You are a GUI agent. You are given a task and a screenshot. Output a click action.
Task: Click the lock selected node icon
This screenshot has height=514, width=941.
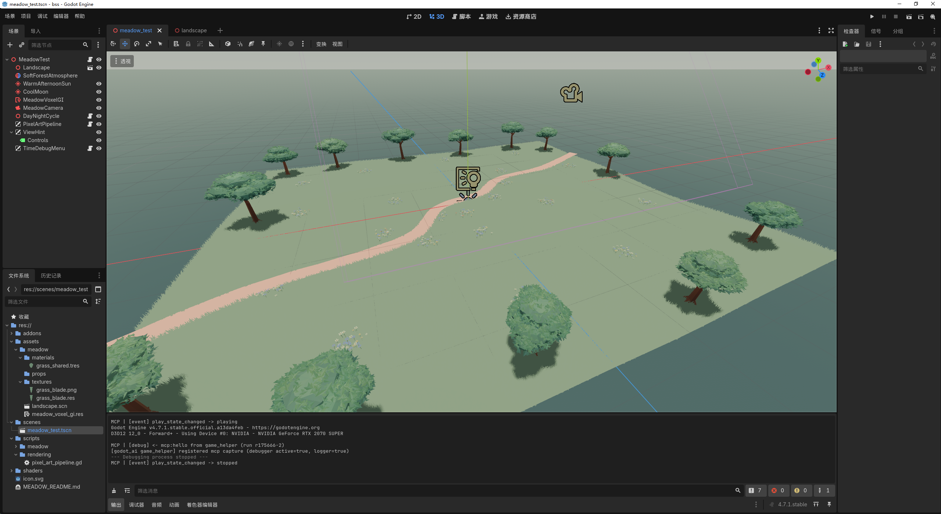[x=188, y=44]
